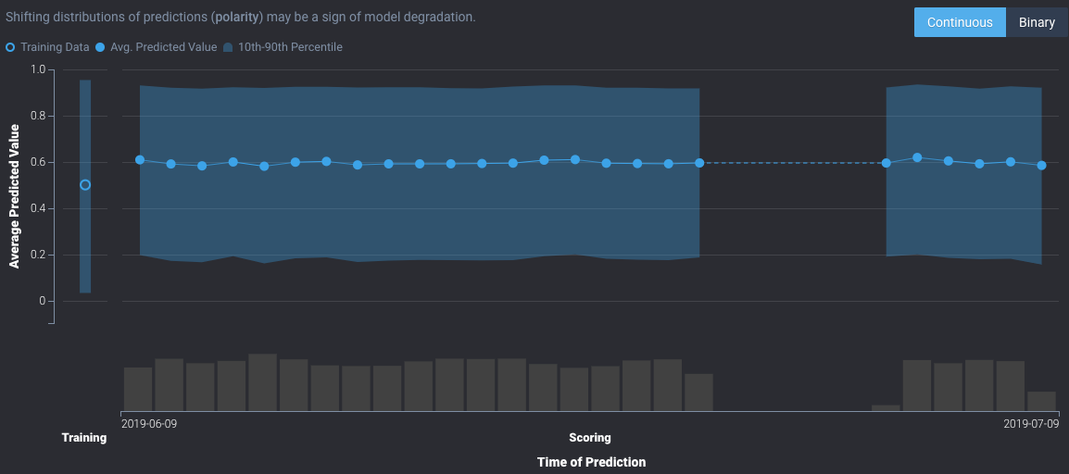This screenshot has height=474, width=1069.
Task: Select the first data point after the dashed gap
Action: click(887, 163)
